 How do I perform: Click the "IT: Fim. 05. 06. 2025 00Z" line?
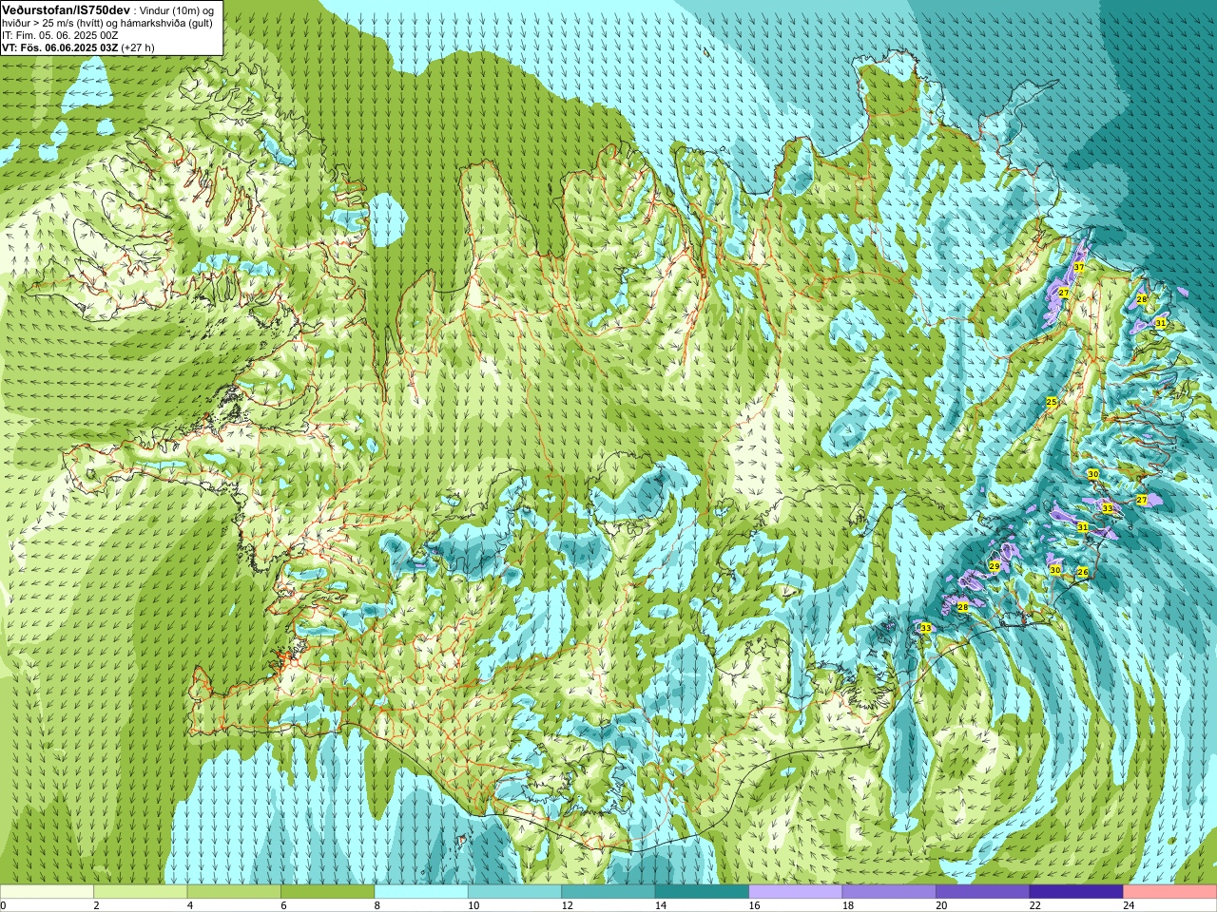(x=60, y=35)
